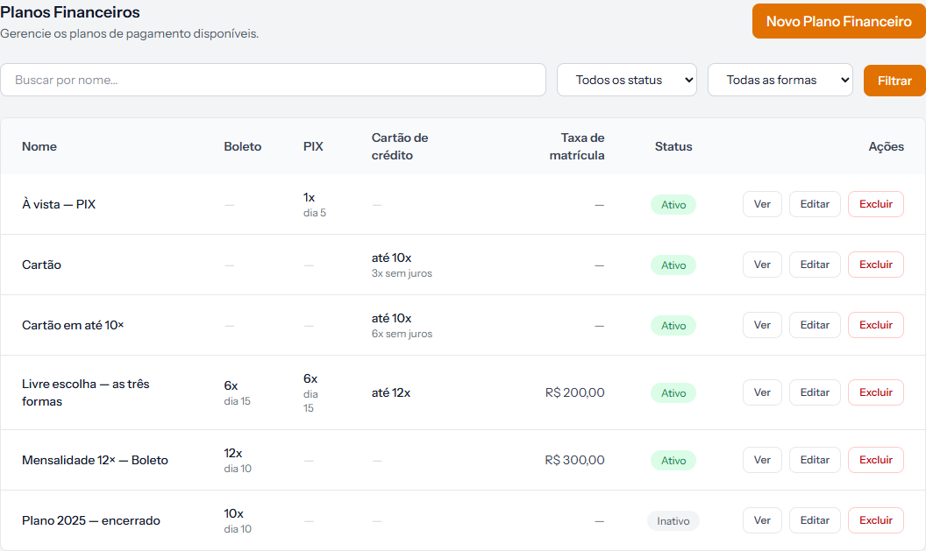Click the R$ 200,00 enrollment fee
Viewport: 926px width, 551px height.
point(574,392)
